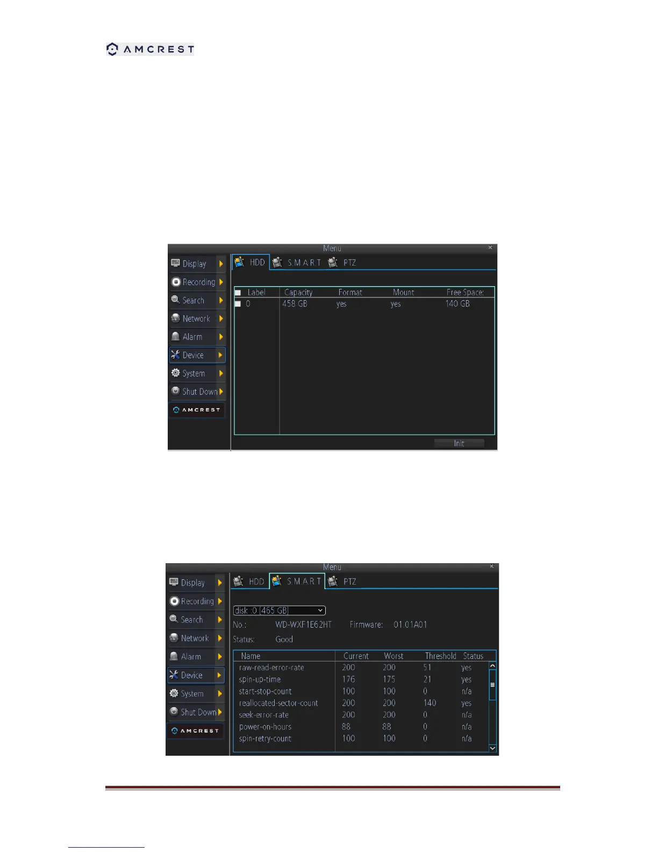The width and height of the screenshot is (658, 852).
Task: Click the Shut Down power icon in the S.M.A.R.T-tab menu window
Action: [174, 711]
